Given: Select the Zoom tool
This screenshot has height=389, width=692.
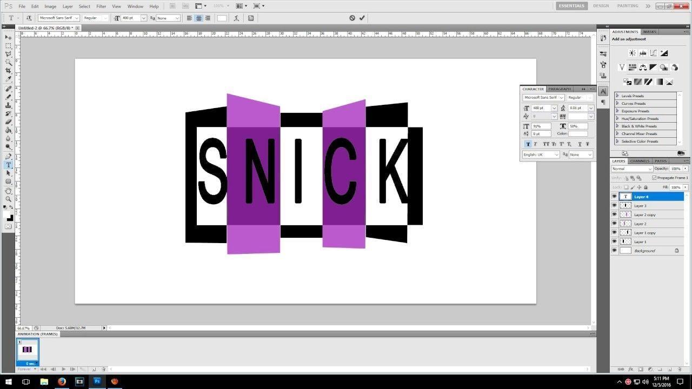Looking at the screenshot, I should (x=8, y=199).
